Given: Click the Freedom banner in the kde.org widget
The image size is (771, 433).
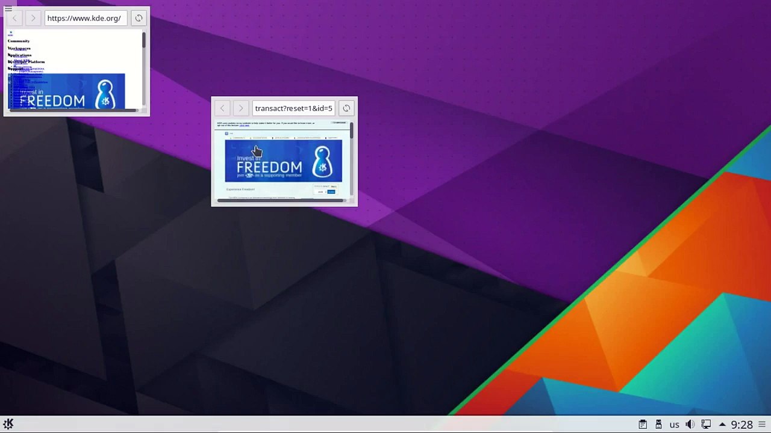Looking at the screenshot, I should [66, 91].
